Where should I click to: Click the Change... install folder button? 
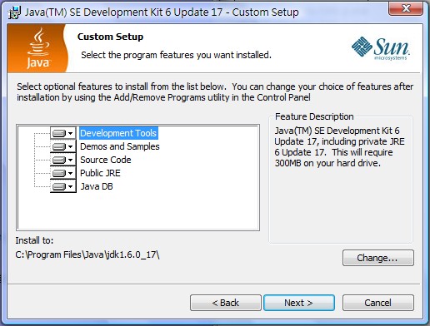pos(378,258)
